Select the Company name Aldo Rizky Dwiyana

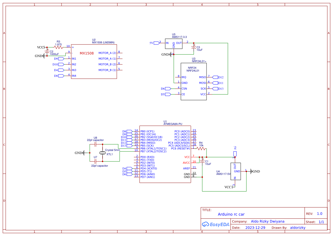[268, 221]
